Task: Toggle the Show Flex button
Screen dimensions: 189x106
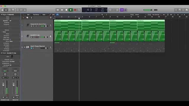Action: 53,15
